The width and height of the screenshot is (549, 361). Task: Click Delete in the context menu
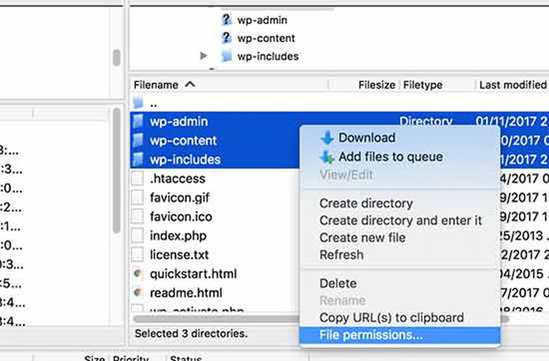338,283
